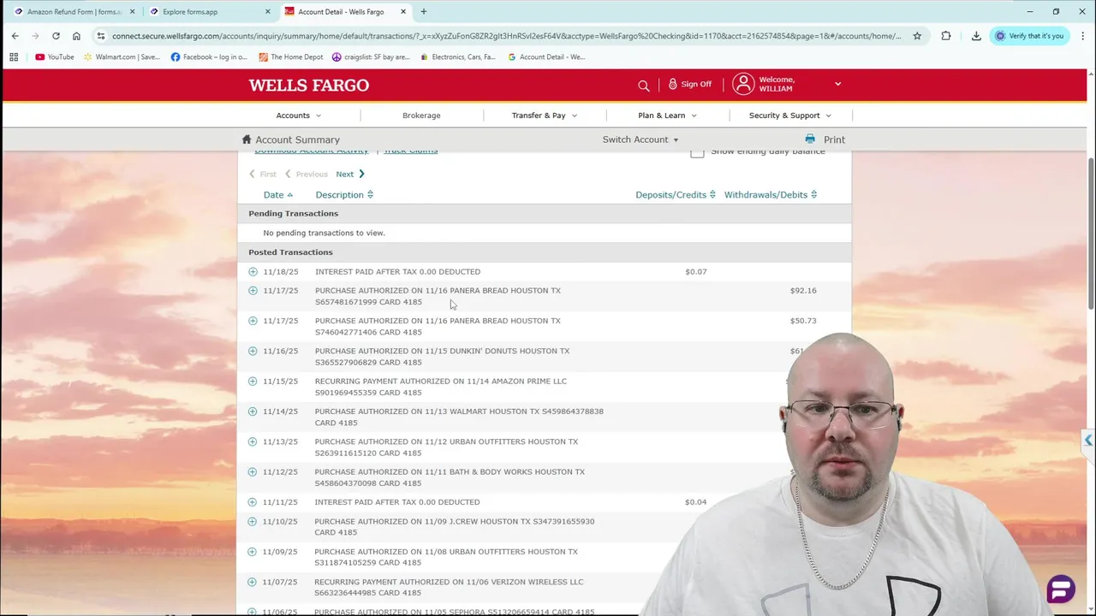The image size is (1096, 616).
Task: Open the Walmart.com bookmark
Action: click(122, 56)
